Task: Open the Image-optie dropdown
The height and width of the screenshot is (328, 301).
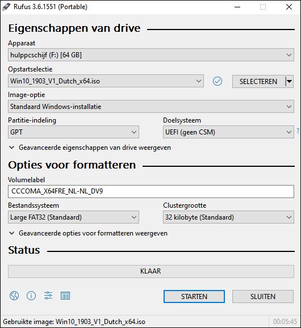Action: (151, 107)
